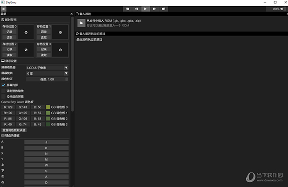The height and width of the screenshot is (187, 288).
Task: Click empty thumbnail of 存档位置 1
Action: tap(60, 32)
